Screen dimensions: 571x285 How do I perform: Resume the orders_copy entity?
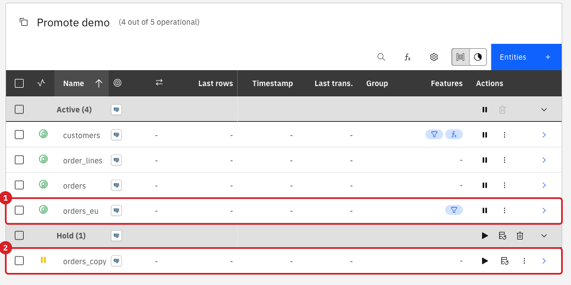tap(485, 261)
